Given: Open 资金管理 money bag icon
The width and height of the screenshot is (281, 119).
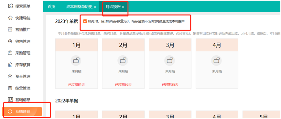Looking at the screenshot, I should click(x=10, y=76).
